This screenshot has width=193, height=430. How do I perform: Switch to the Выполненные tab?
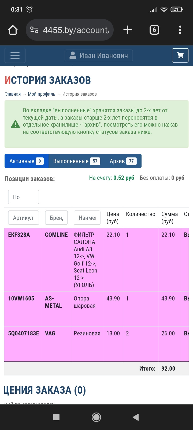click(76, 161)
